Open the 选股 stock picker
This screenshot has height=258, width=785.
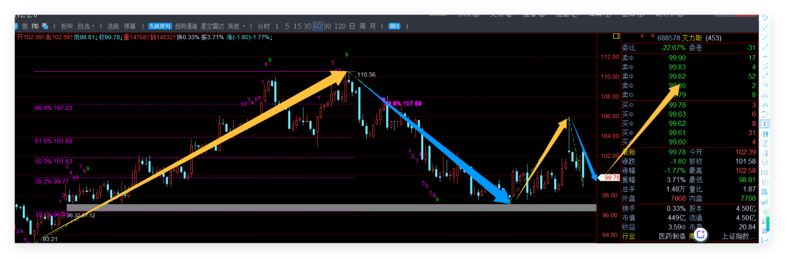pos(113,26)
